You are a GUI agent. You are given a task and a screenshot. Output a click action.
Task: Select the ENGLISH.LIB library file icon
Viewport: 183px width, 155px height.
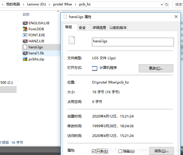coord(25,23)
